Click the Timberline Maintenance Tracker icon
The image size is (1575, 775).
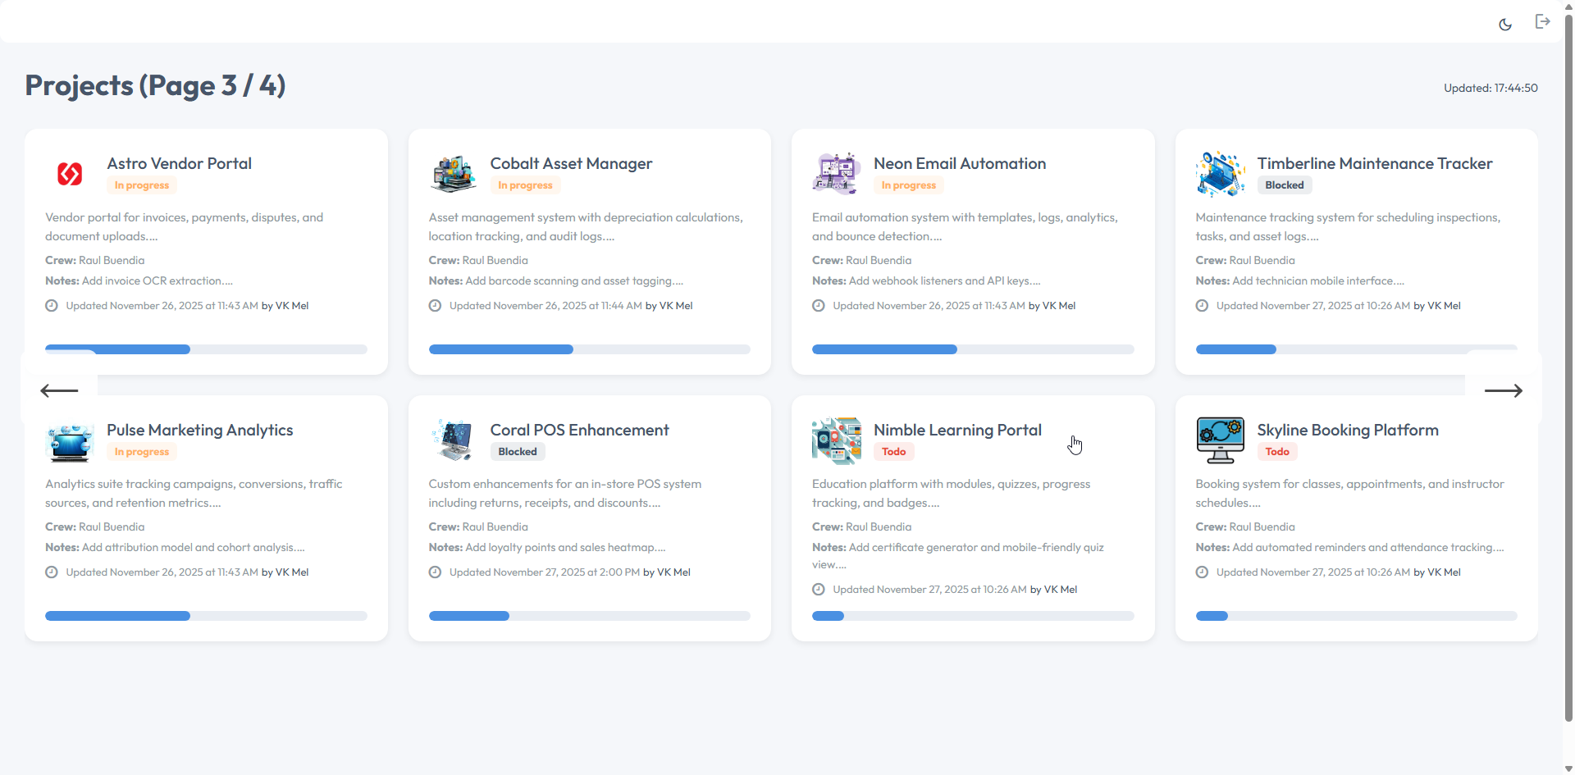[1220, 173]
